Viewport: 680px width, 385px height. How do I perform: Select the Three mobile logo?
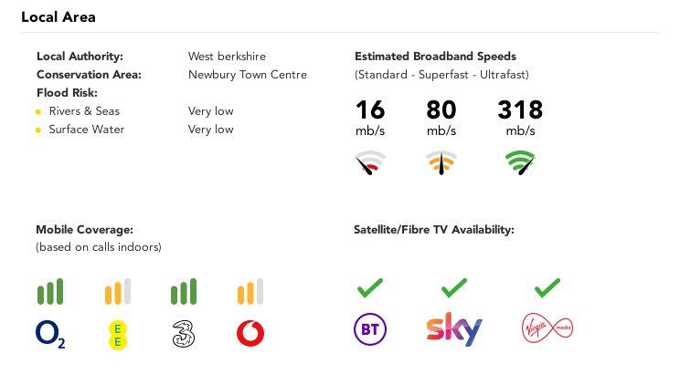184,334
